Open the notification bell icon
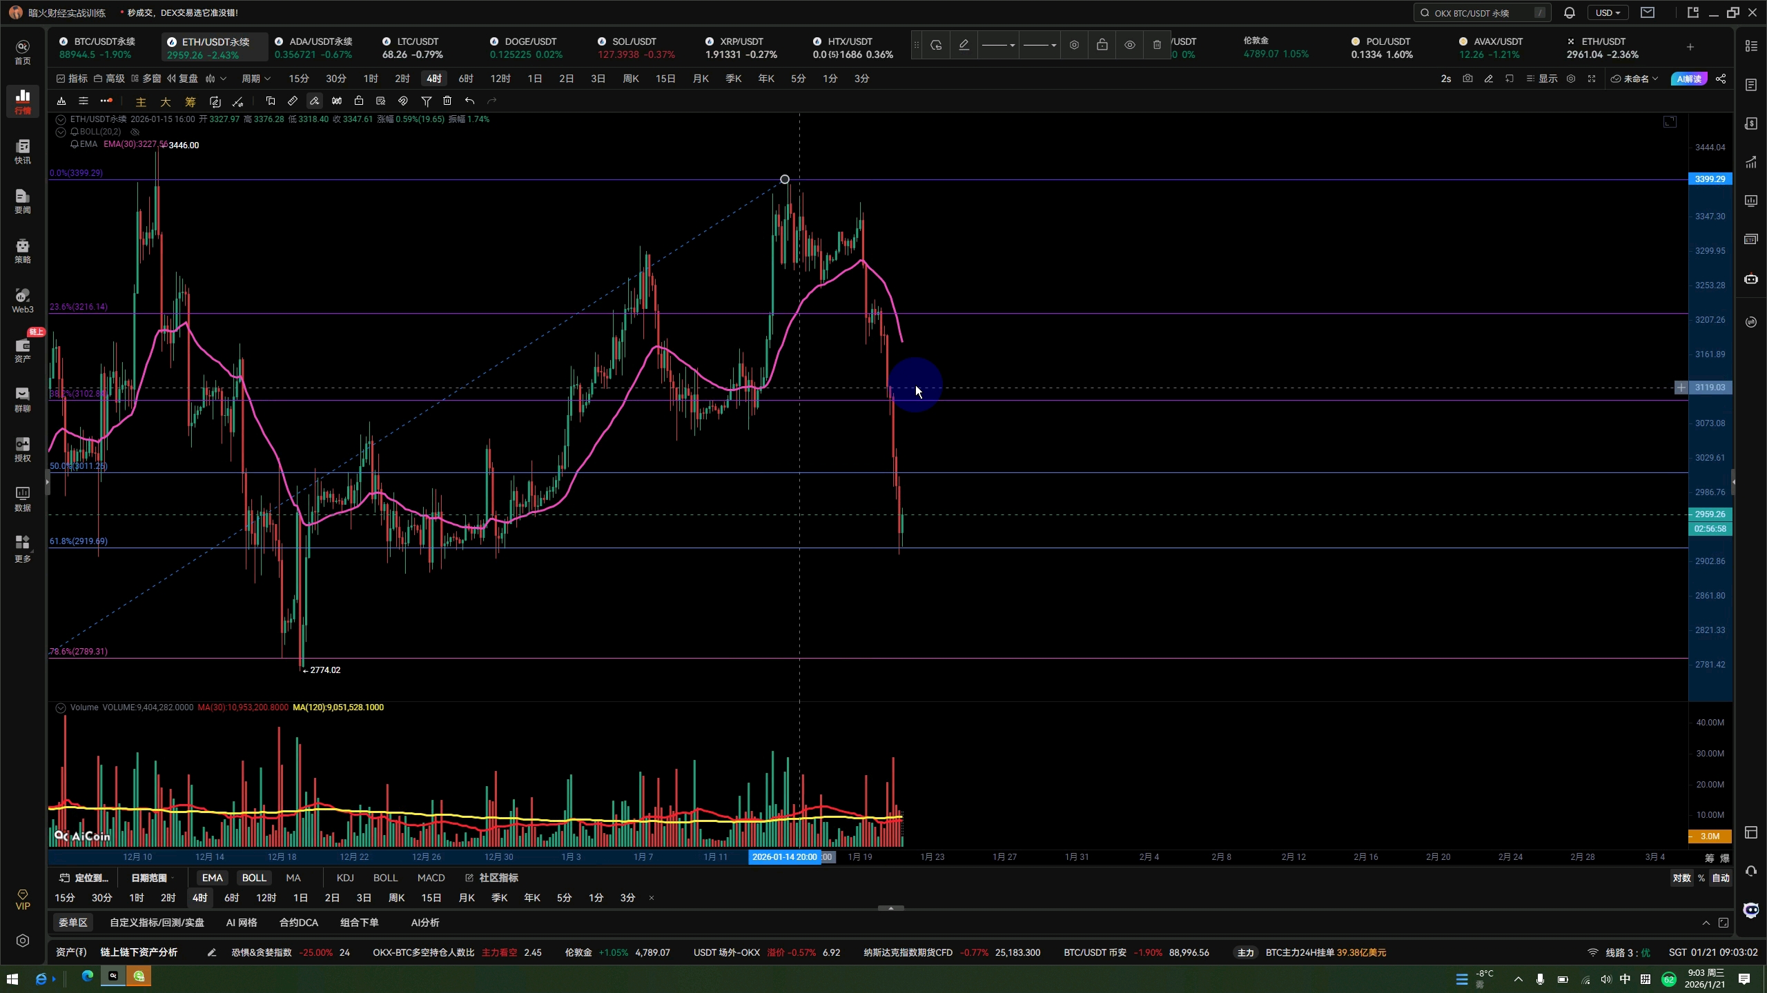Image resolution: width=1767 pixels, height=993 pixels. [1569, 12]
